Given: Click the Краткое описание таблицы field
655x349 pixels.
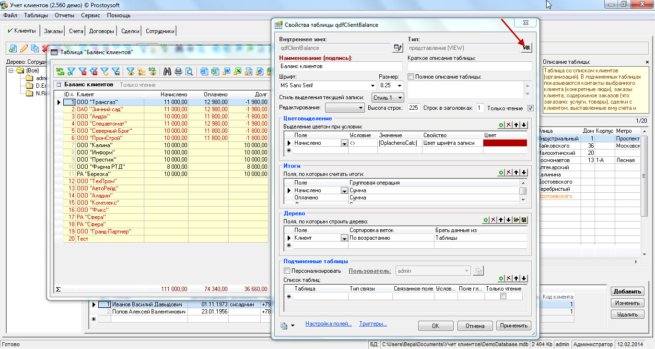Looking at the screenshot, I should pyautogui.click(x=470, y=66).
